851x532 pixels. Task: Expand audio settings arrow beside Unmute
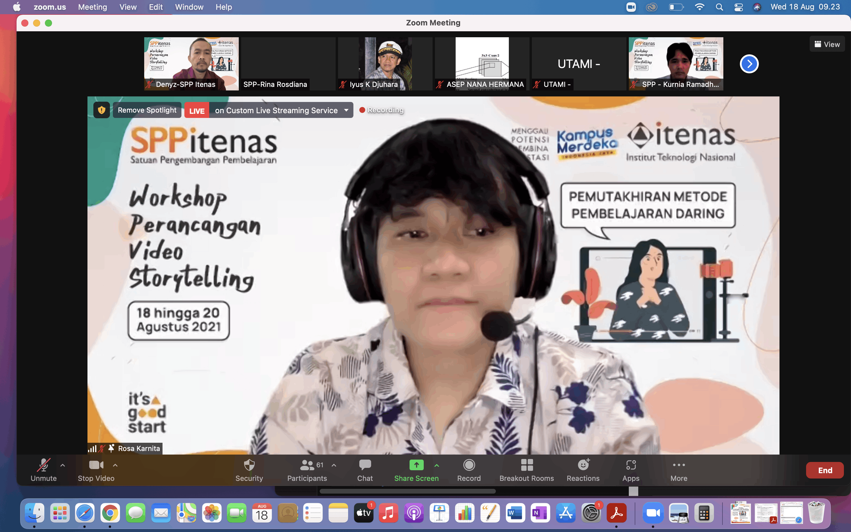coord(63,465)
